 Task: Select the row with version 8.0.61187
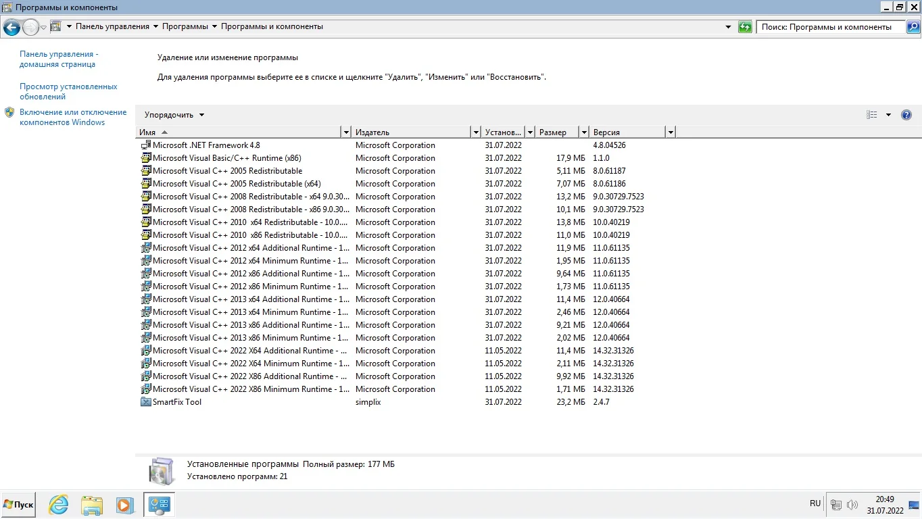tap(406, 171)
